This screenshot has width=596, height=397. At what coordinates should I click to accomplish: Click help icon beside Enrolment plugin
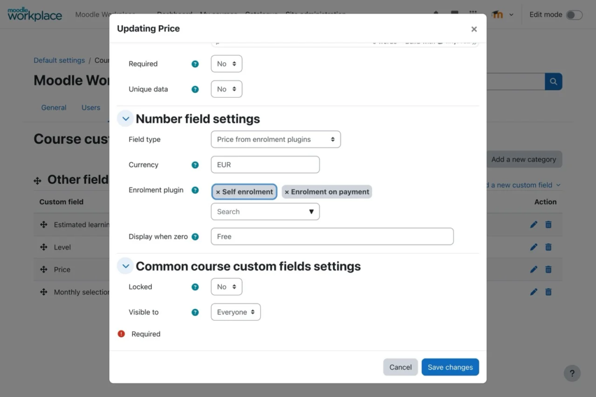(195, 190)
